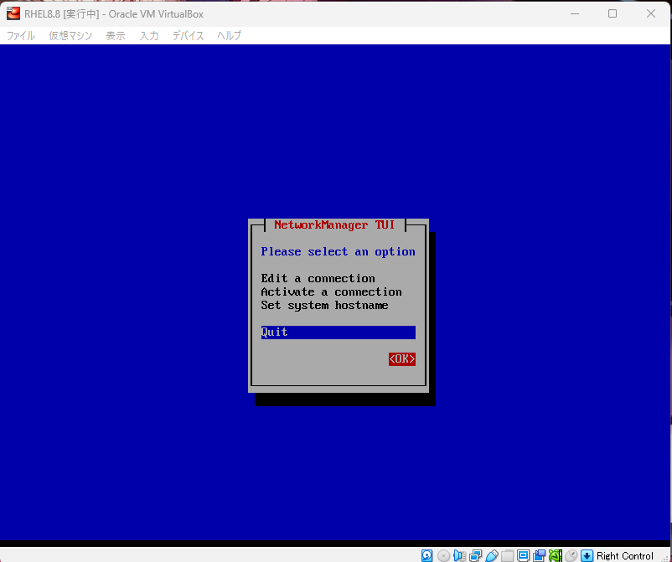Click the network adapters status icon
Viewport: 672px width, 562px height.
click(x=475, y=555)
